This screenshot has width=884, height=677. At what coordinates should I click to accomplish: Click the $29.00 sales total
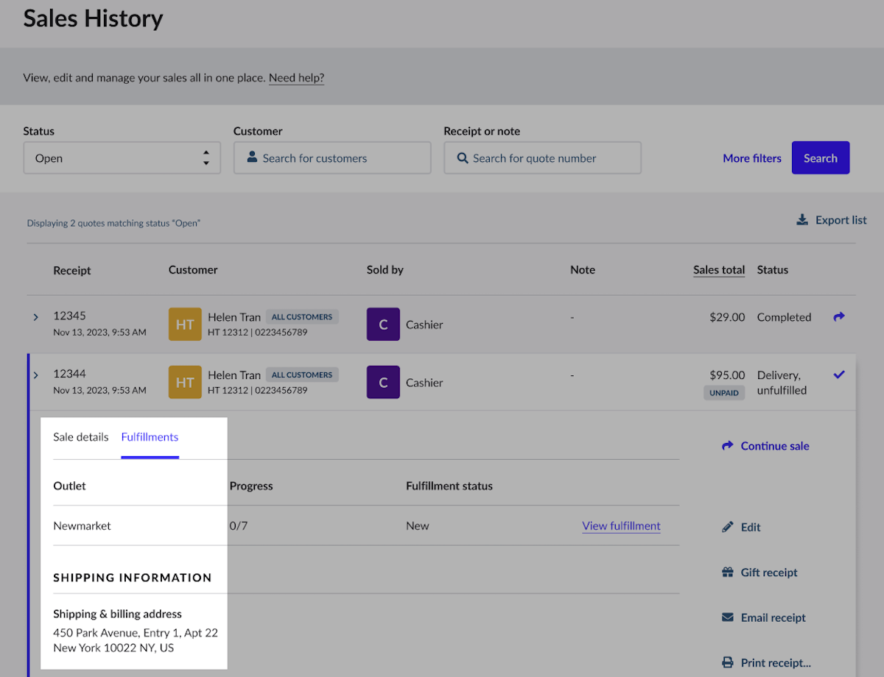(727, 317)
